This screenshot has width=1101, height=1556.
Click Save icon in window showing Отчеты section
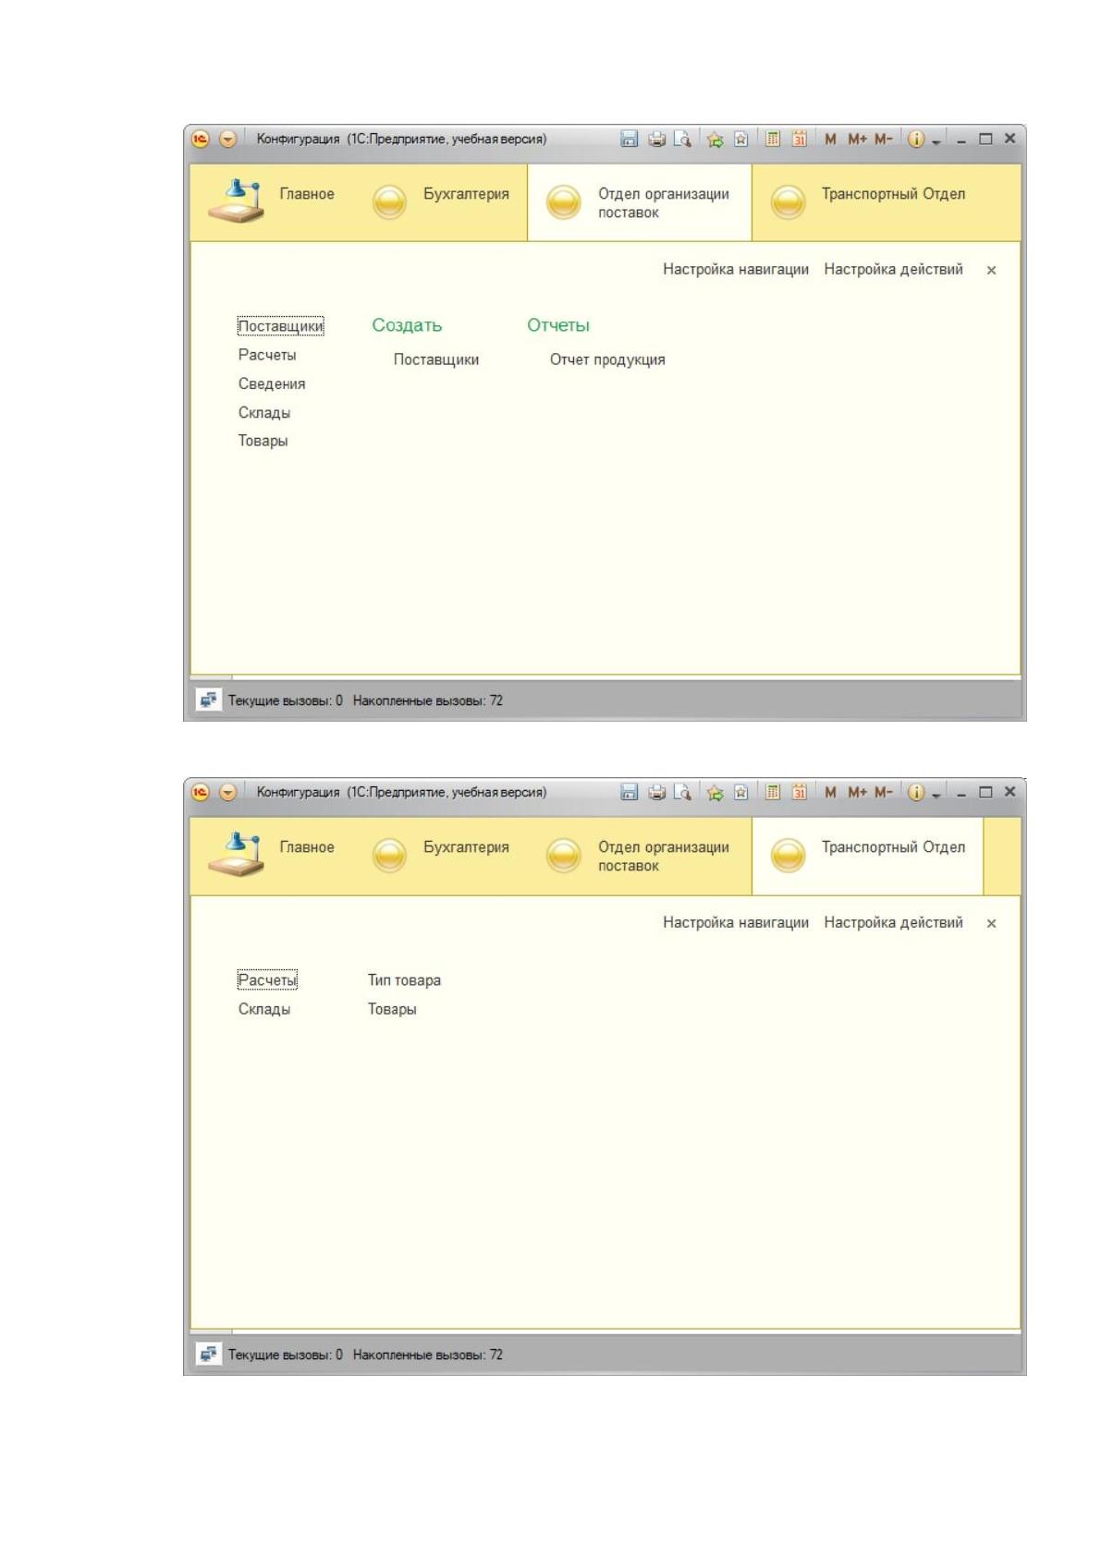point(629,139)
